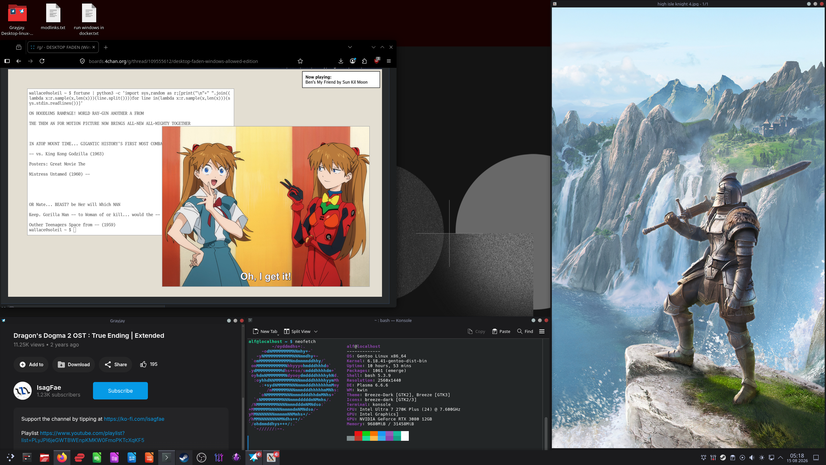Launch OBS Studio from the taskbar
This screenshot has height=465, width=826.
[201, 457]
